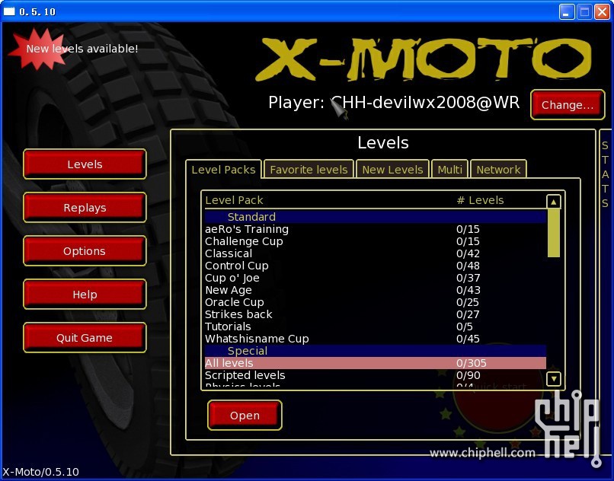Screen dimensions: 614x481
Task: Select the All levels row
Action: tap(375, 363)
